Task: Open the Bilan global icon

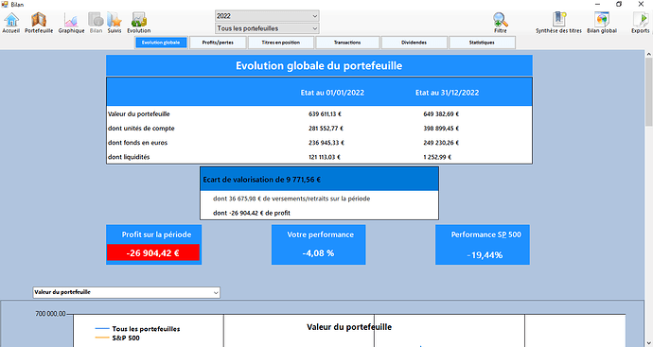Action: [x=602, y=23]
